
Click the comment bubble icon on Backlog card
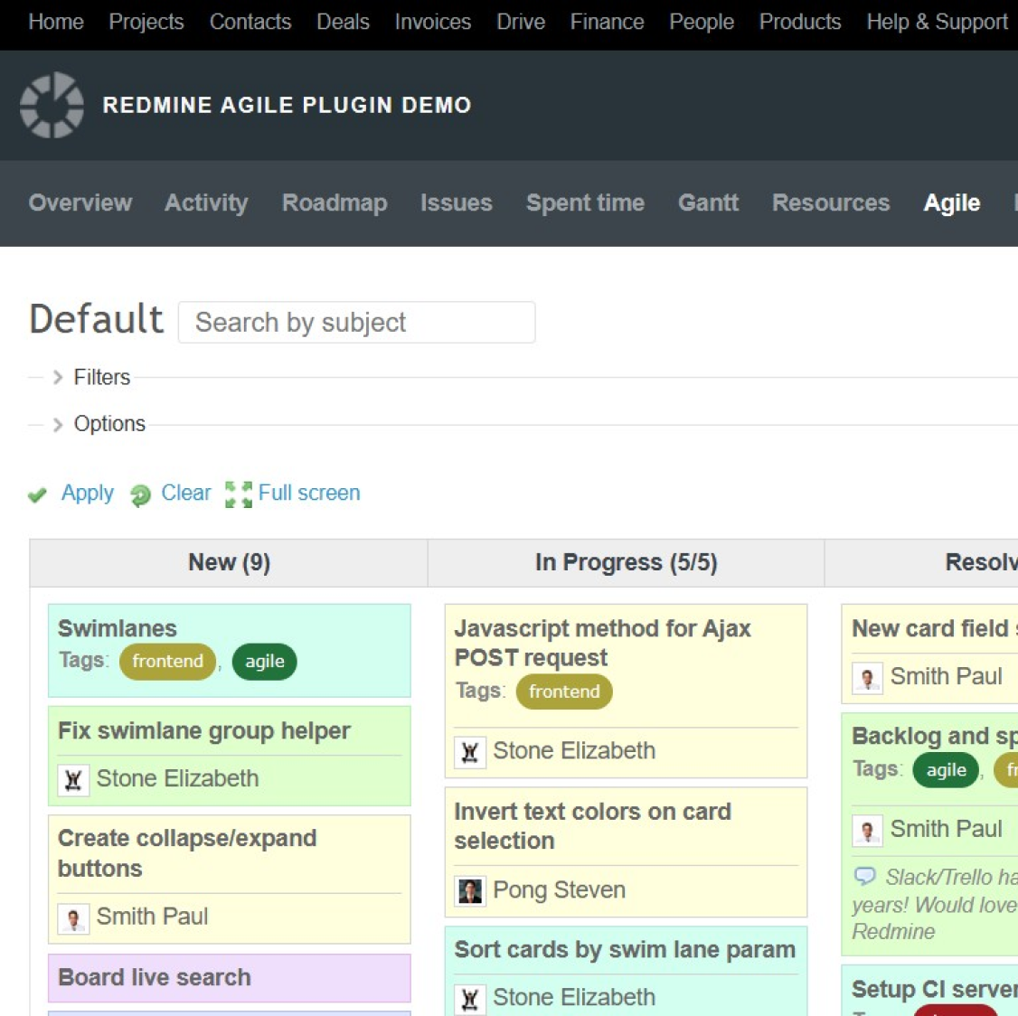point(865,876)
